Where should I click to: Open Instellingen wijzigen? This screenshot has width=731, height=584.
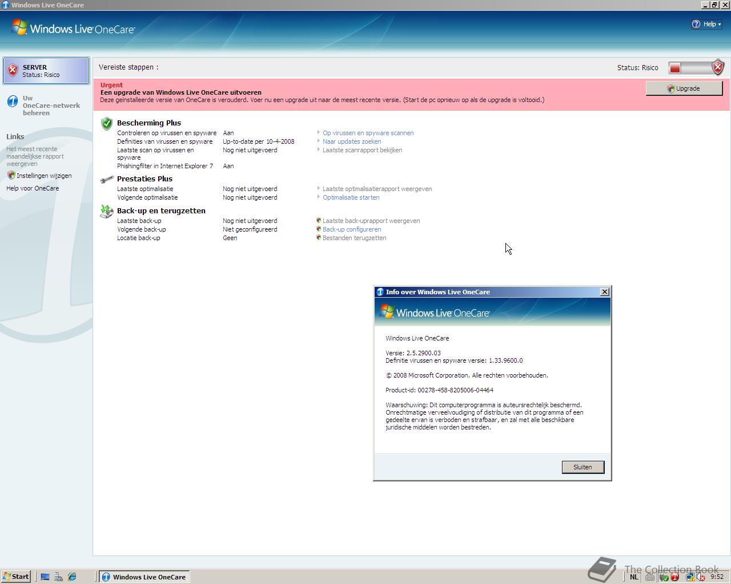click(44, 176)
